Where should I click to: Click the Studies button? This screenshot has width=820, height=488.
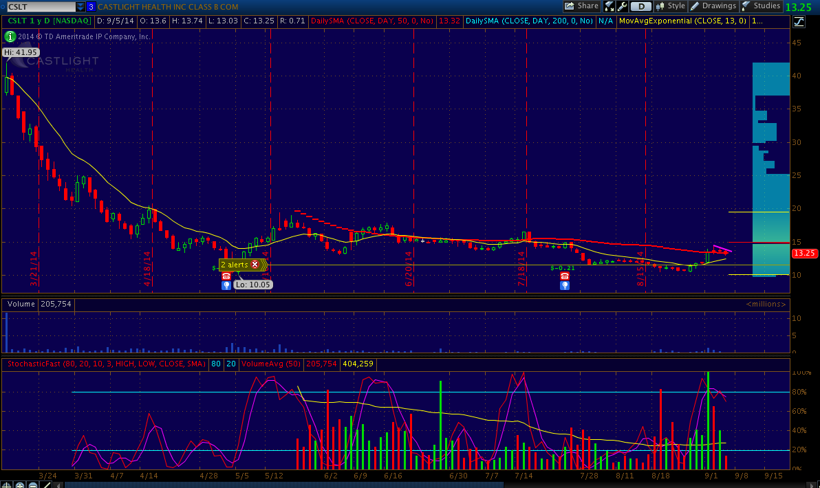760,6
